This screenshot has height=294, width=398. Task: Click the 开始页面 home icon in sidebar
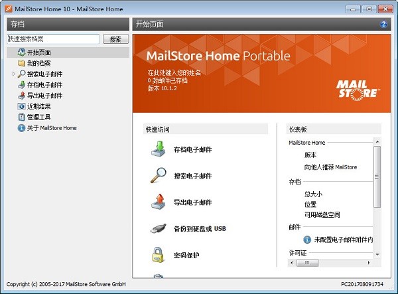coord(21,52)
